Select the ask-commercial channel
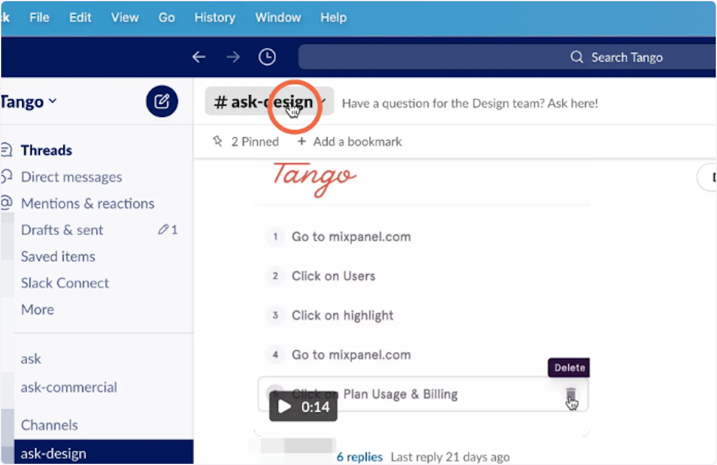717x465 pixels. pos(69,387)
